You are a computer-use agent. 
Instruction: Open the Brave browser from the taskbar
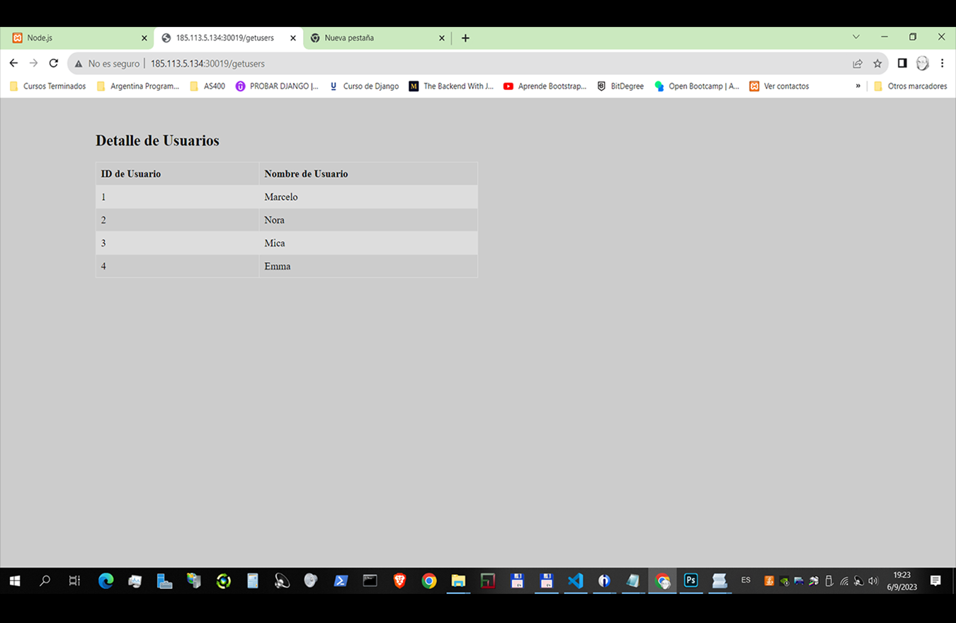coord(399,581)
